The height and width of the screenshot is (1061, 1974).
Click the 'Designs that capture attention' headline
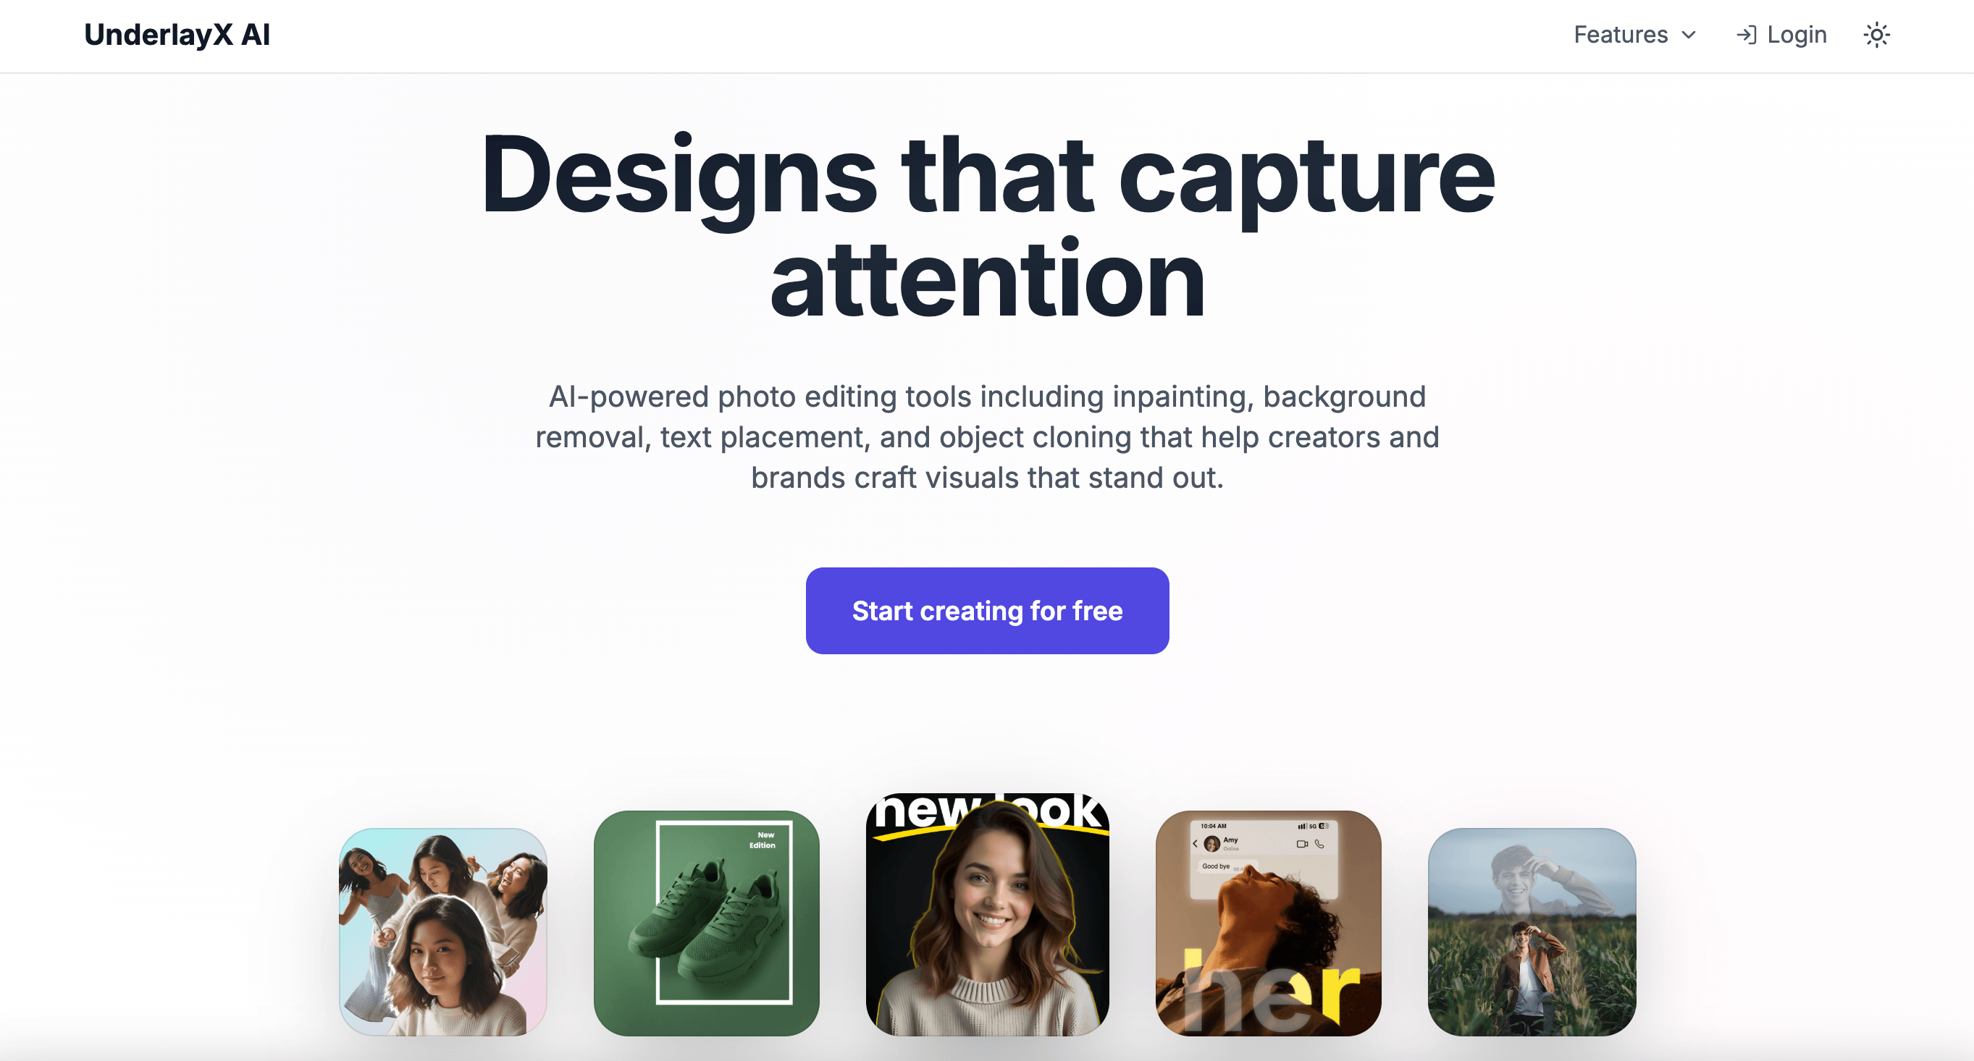pyautogui.click(x=987, y=226)
